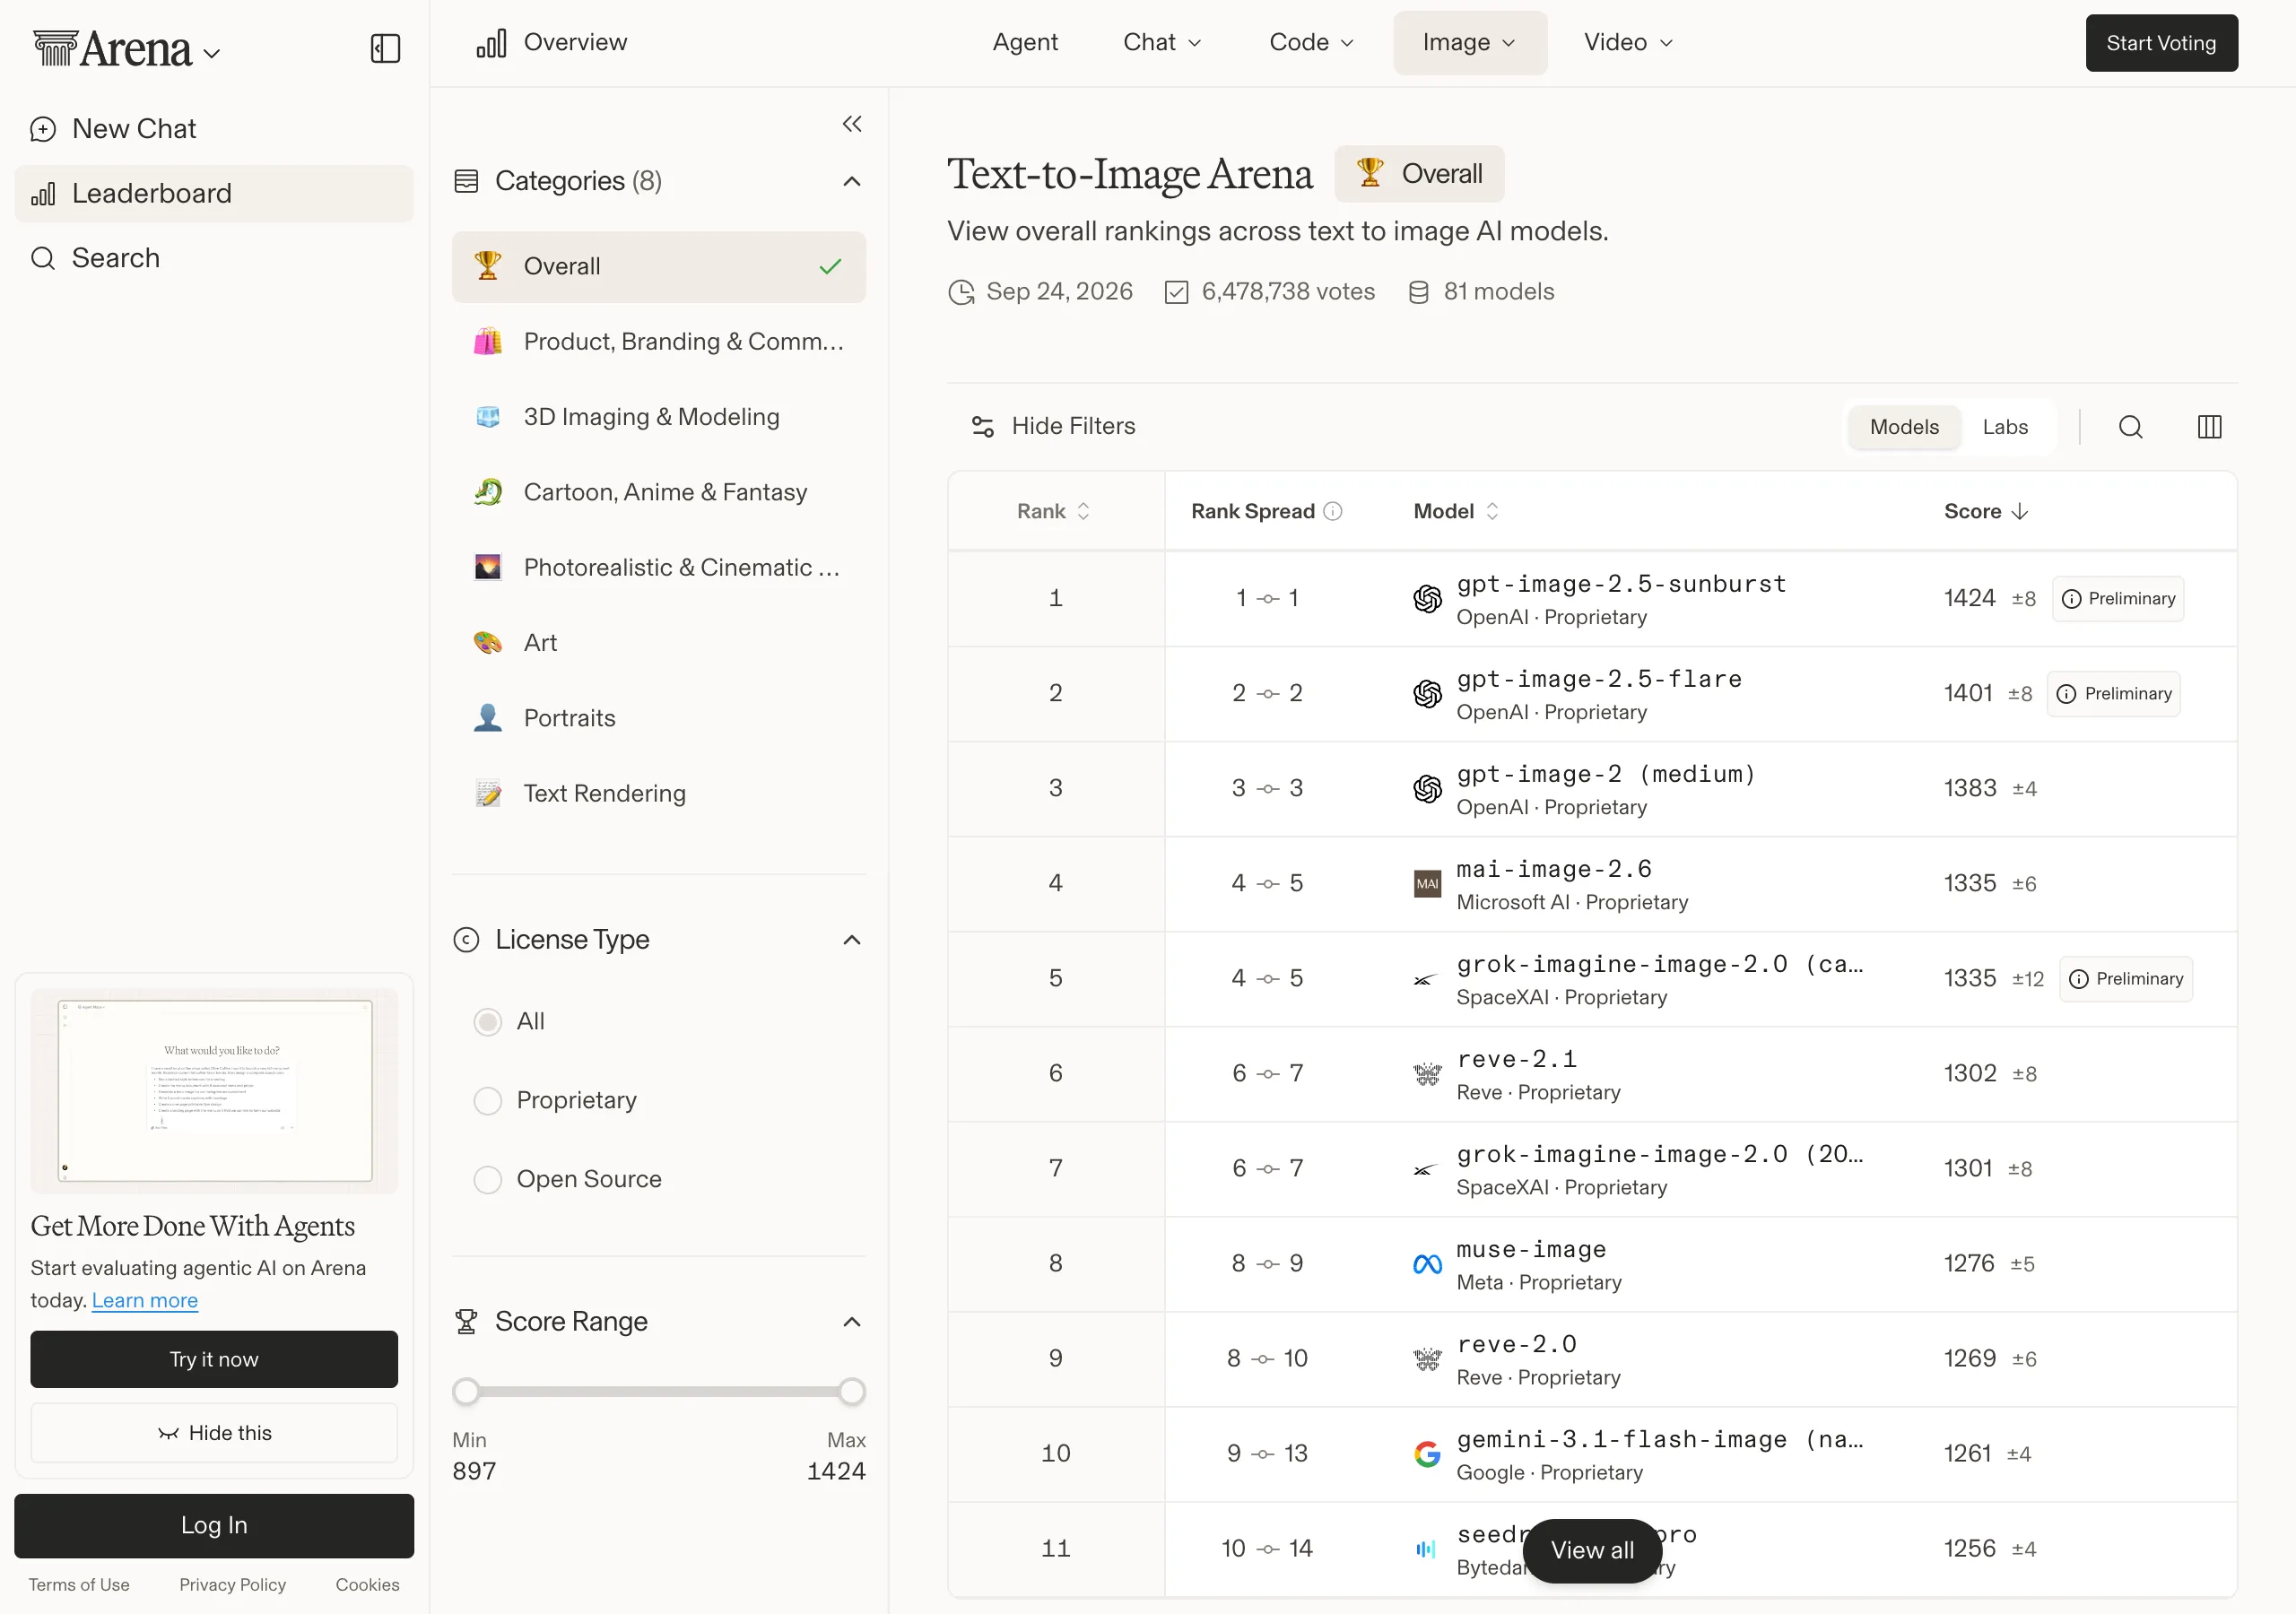
Task: Click the Learn more link
Action: pos(144,1300)
